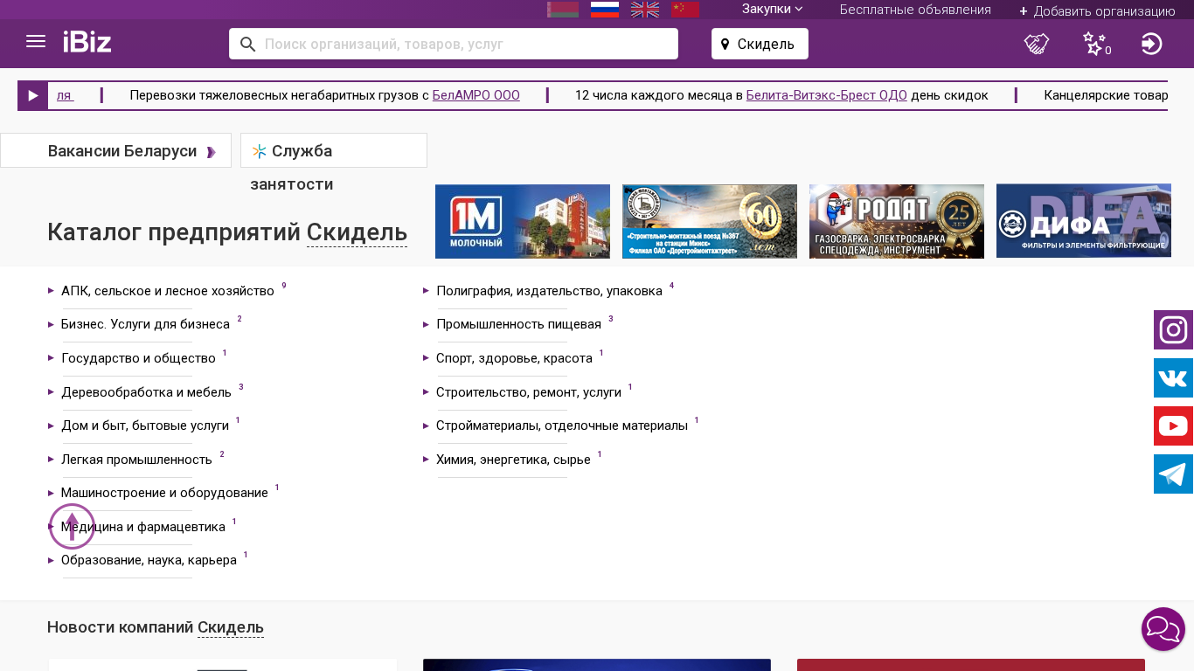
Task: Click the handshake partners icon
Action: [1037, 44]
